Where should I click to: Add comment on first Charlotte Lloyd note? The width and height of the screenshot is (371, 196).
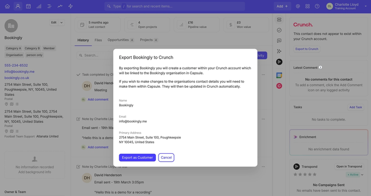pyautogui.click(x=98, y=147)
